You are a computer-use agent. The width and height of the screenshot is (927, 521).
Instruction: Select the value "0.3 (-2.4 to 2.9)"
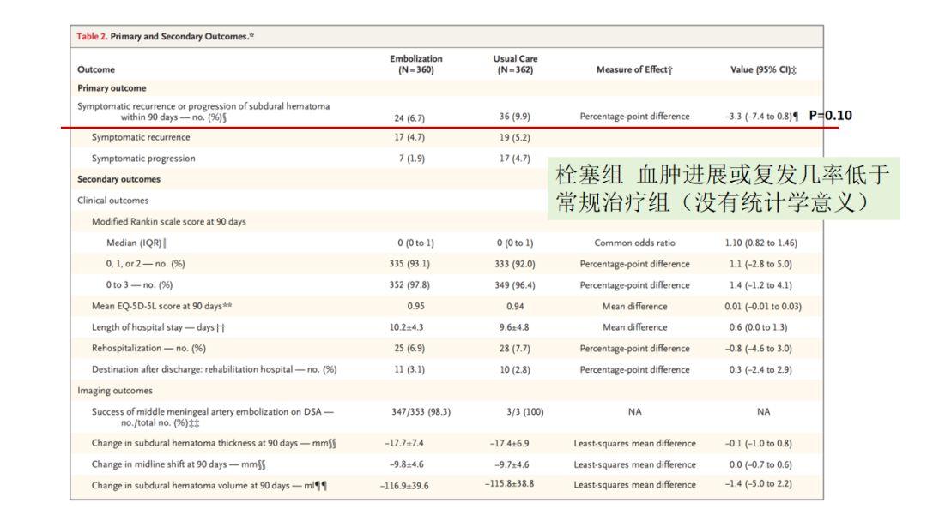coord(760,369)
